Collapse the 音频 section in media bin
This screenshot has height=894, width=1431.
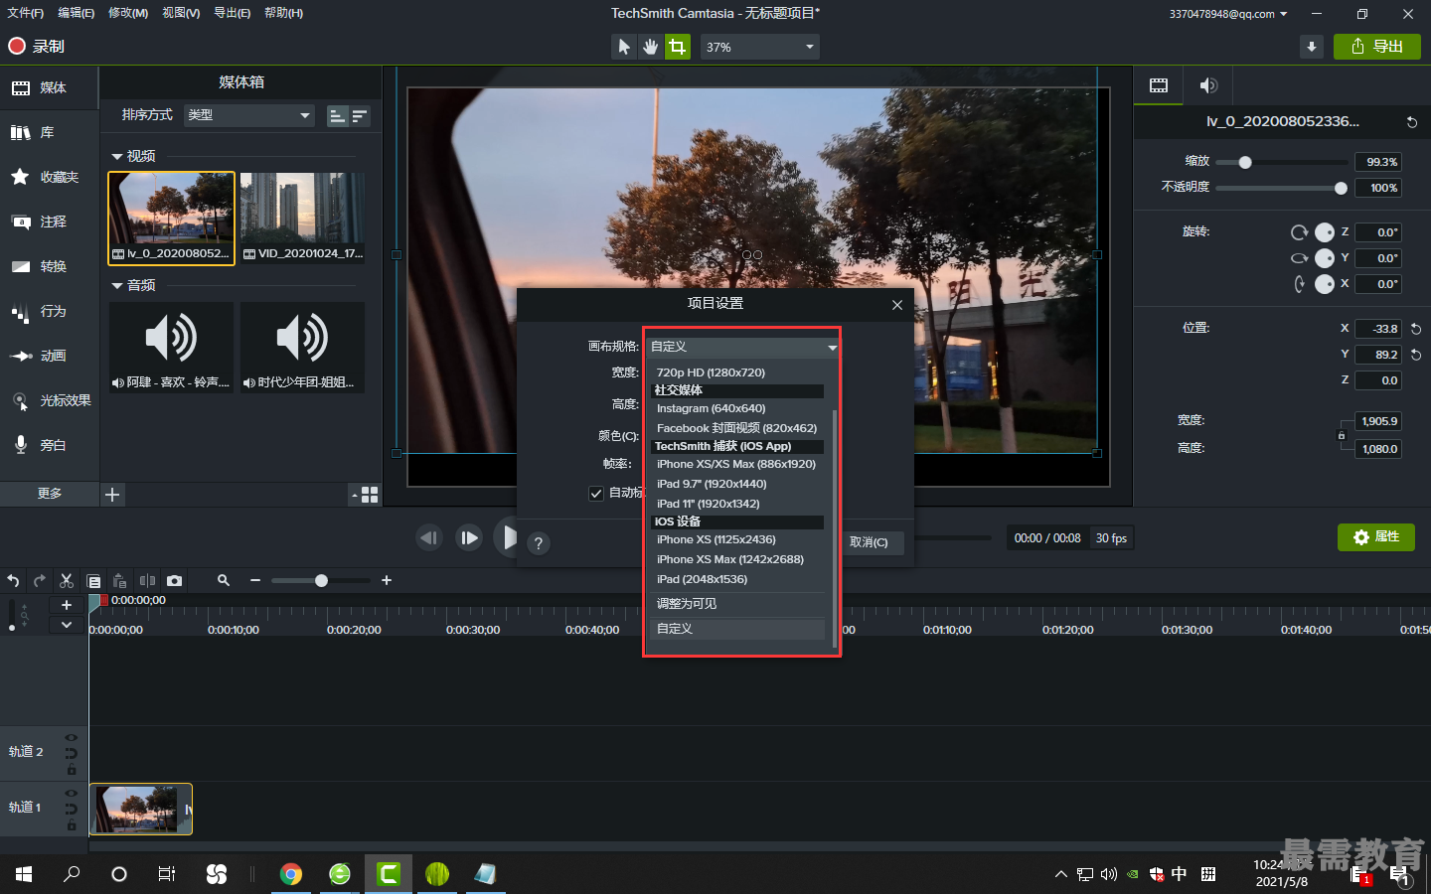click(x=117, y=286)
